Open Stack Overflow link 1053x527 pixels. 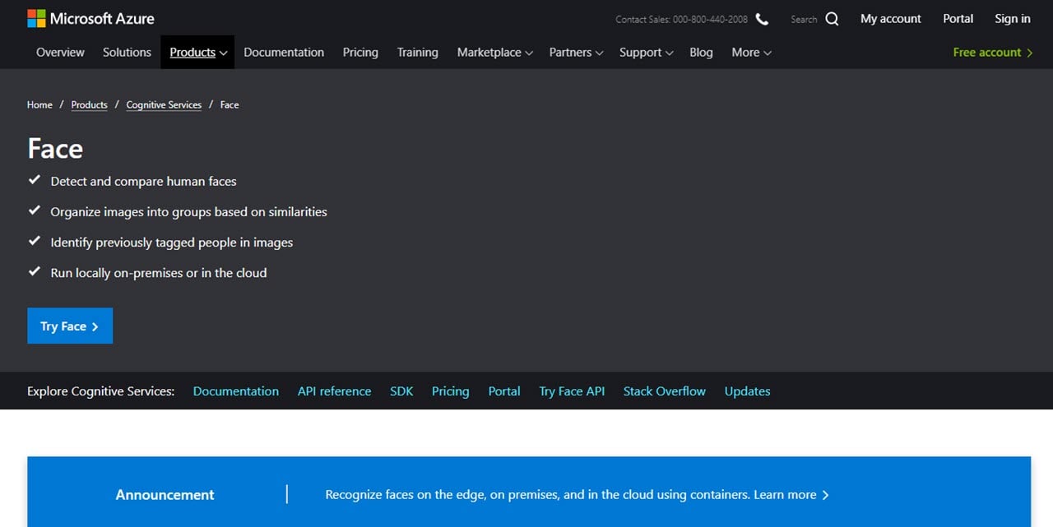(x=664, y=391)
